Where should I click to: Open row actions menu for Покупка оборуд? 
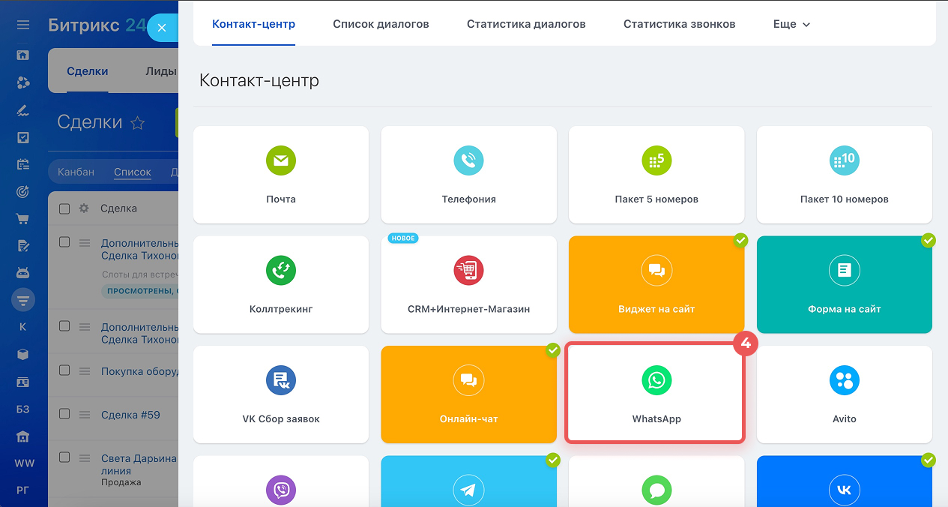(x=85, y=370)
